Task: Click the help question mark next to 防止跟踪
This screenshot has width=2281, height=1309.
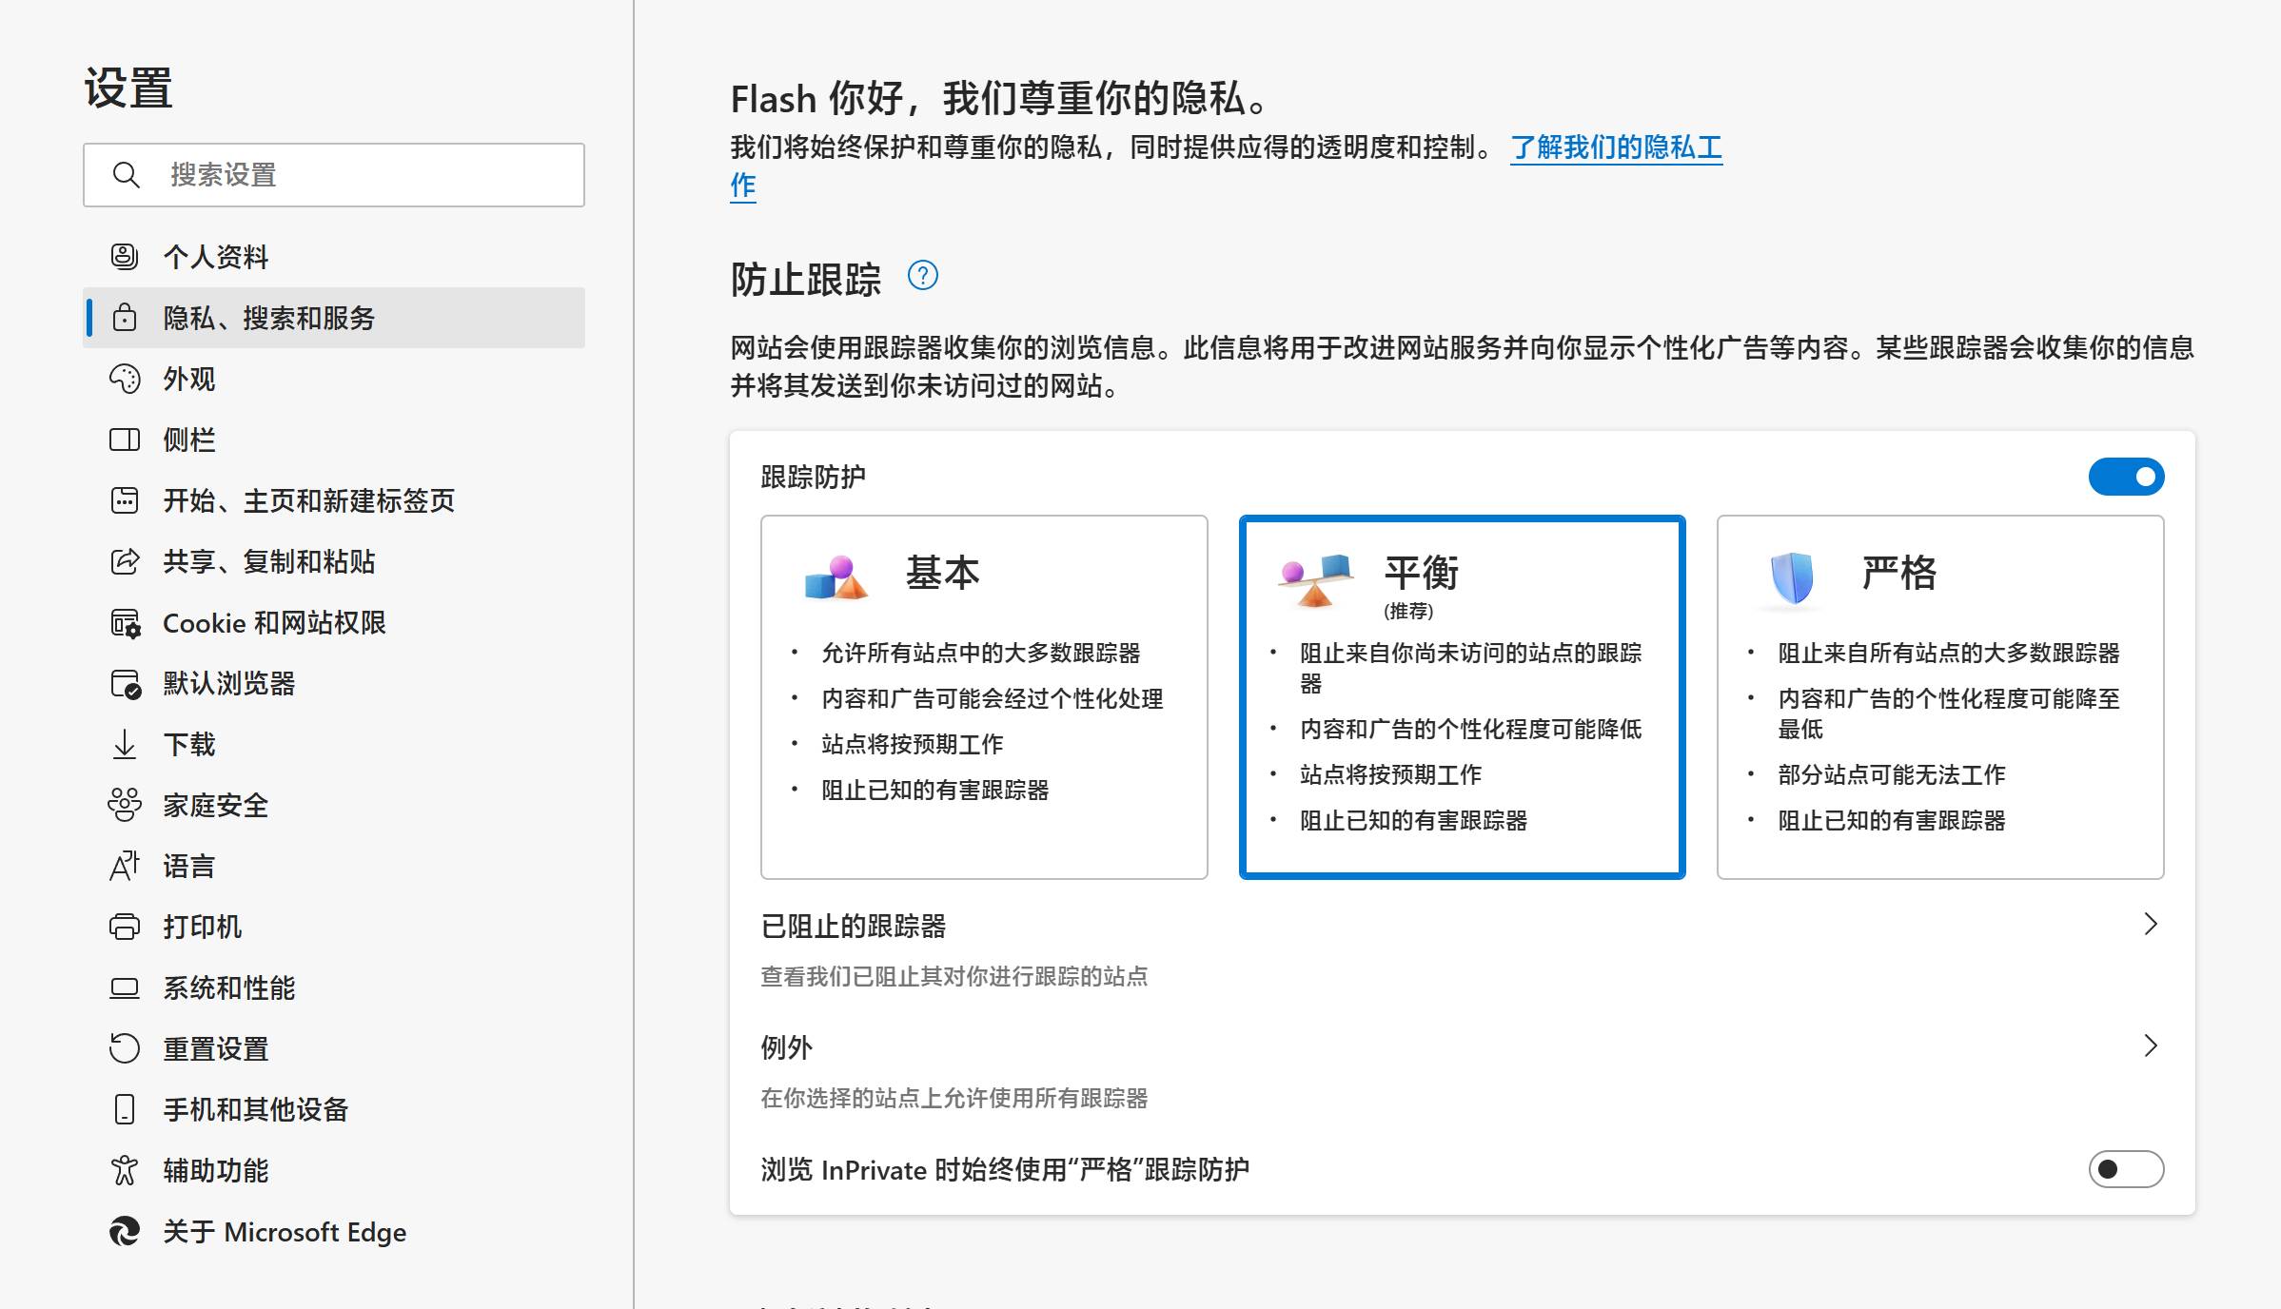Action: [923, 276]
